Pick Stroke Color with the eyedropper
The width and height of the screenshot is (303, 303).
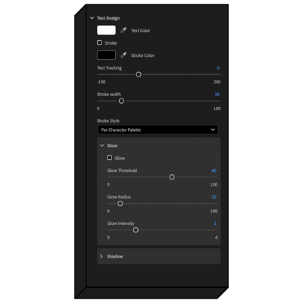tap(123, 55)
